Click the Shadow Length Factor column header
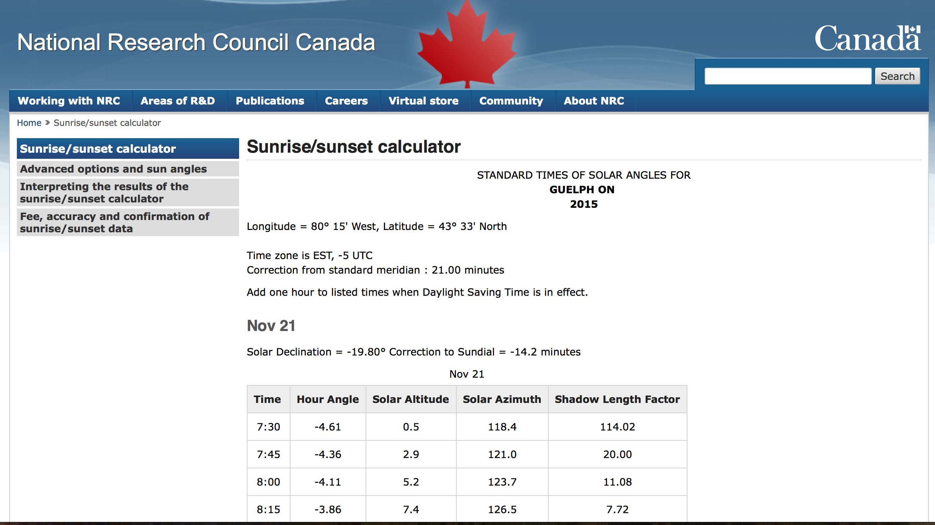Screen dimensions: 935x525 [x=617, y=399]
